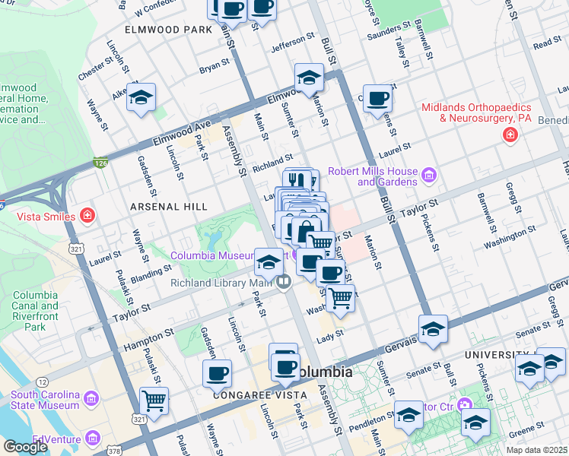The image size is (569, 456).
Task: Select the shopping bag marker
Action: click(x=307, y=232)
